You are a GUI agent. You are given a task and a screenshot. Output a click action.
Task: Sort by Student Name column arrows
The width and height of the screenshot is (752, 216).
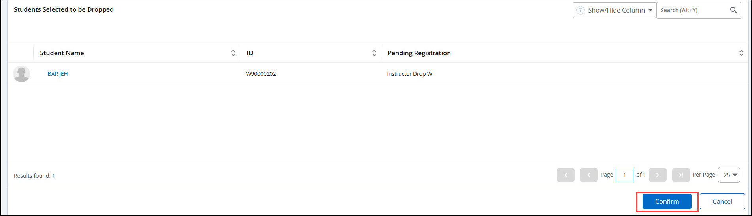click(233, 53)
